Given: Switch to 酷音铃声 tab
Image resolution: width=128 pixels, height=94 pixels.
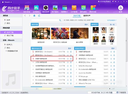Looking at the screenshot, I should (x=87, y=16).
